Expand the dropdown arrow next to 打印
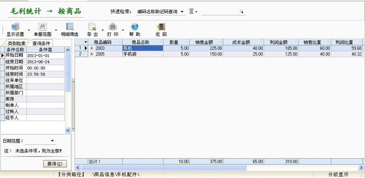Image resolution: width=365 pixels, height=178 pixels. (x=123, y=30)
